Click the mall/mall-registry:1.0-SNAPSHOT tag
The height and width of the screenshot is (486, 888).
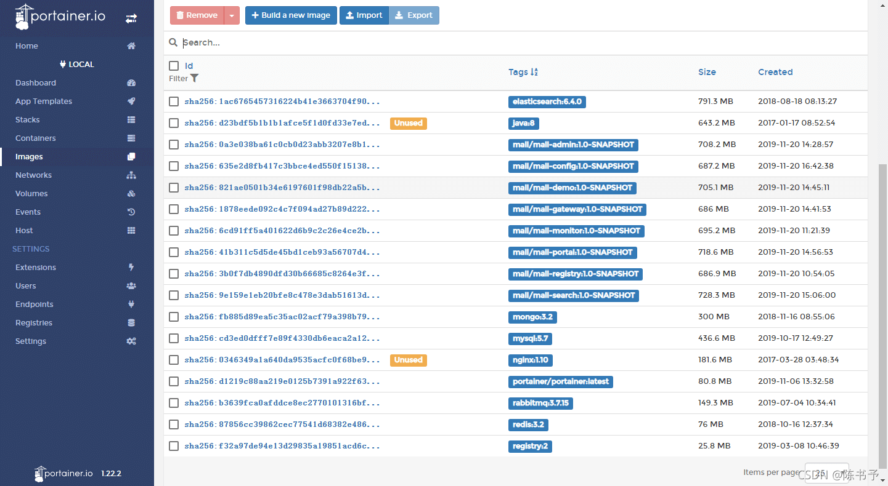click(576, 274)
